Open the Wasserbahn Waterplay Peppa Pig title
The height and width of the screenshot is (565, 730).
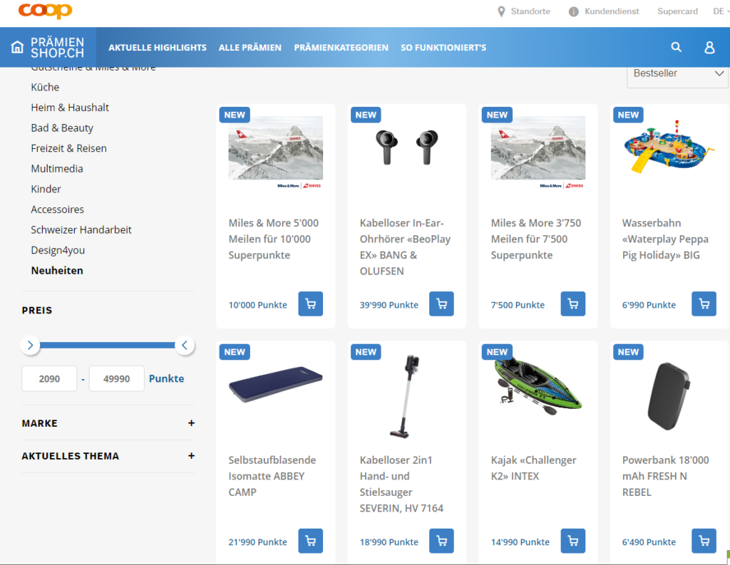(x=665, y=239)
